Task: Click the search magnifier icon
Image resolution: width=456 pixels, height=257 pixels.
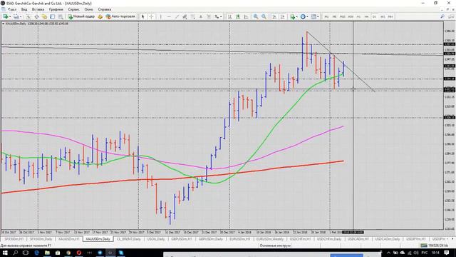Action: [x=442, y=16]
